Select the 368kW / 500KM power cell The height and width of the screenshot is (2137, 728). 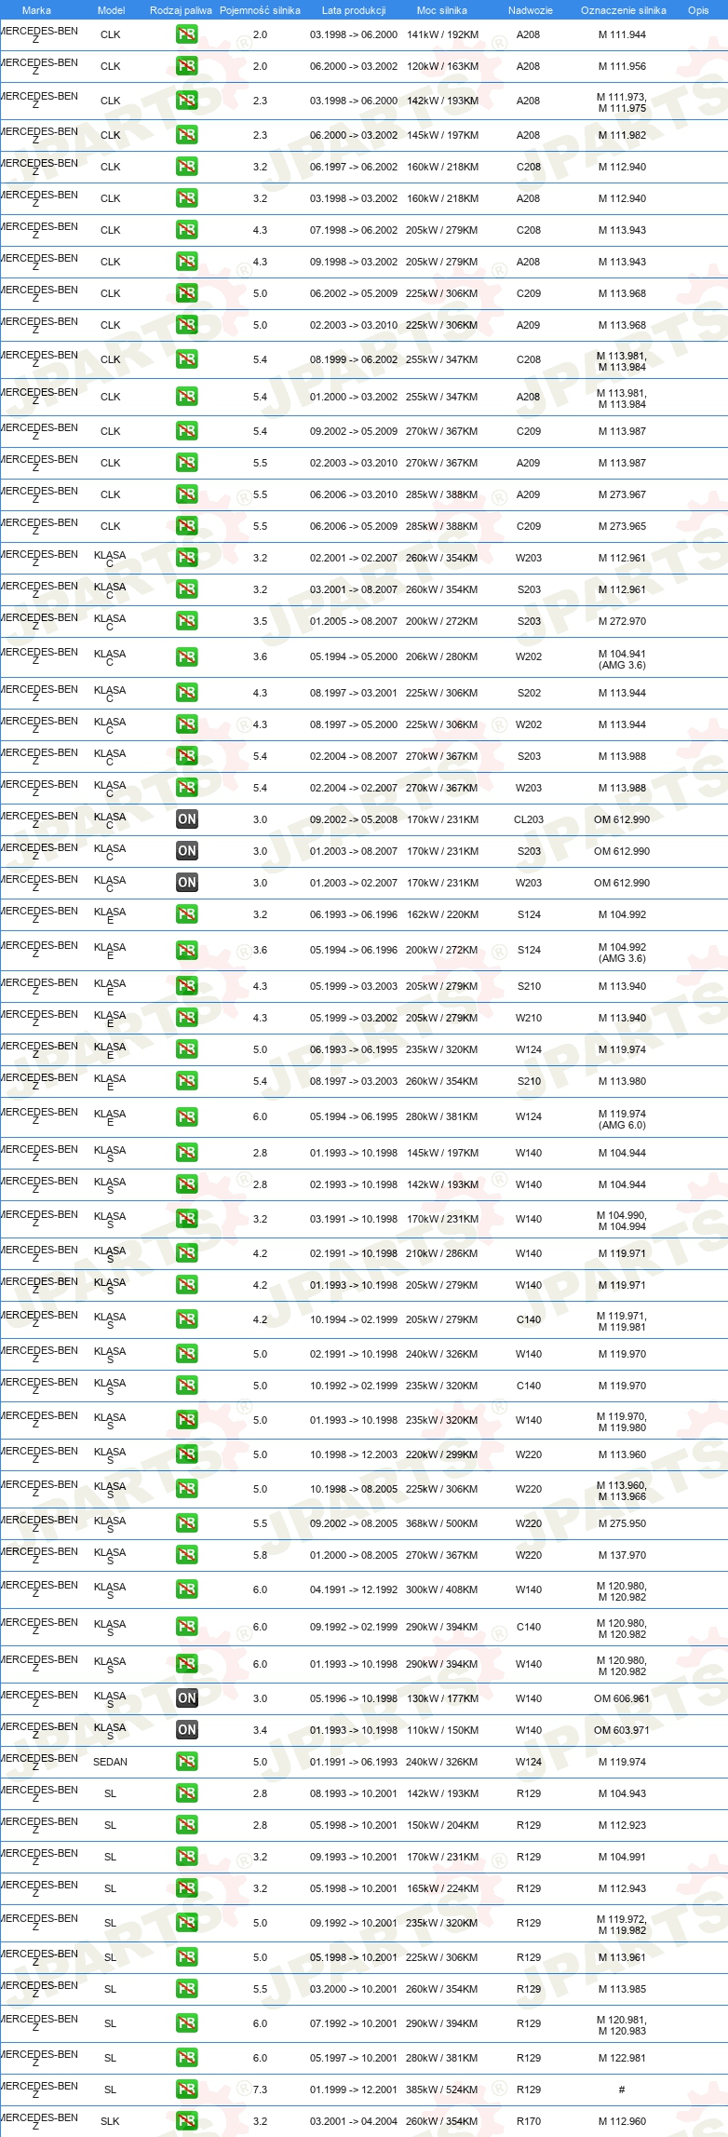[x=442, y=1523]
